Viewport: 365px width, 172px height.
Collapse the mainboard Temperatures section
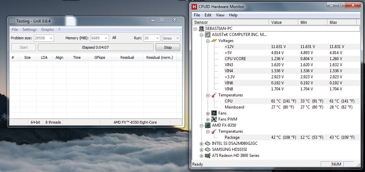tap(208, 95)
